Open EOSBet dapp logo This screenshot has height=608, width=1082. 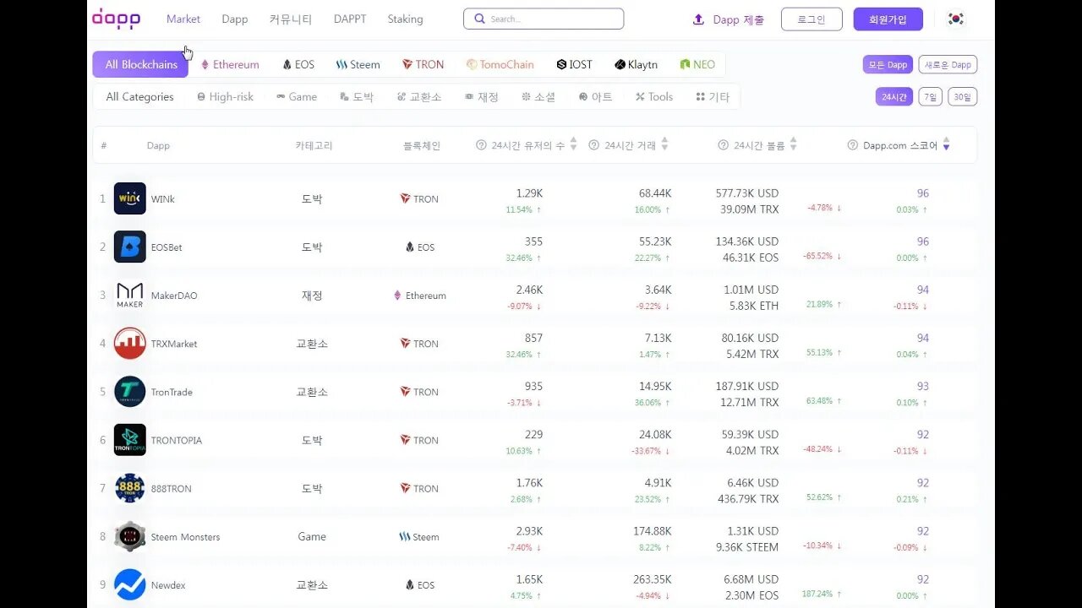pyautogui.click(x=130, y=247)
